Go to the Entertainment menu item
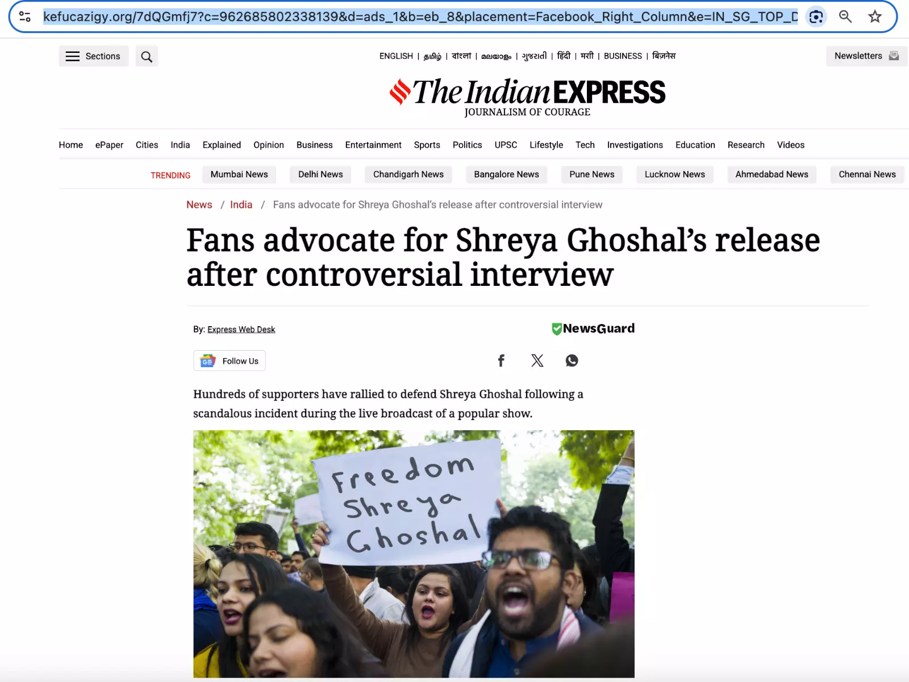909x682 pixels. [373, 145]
